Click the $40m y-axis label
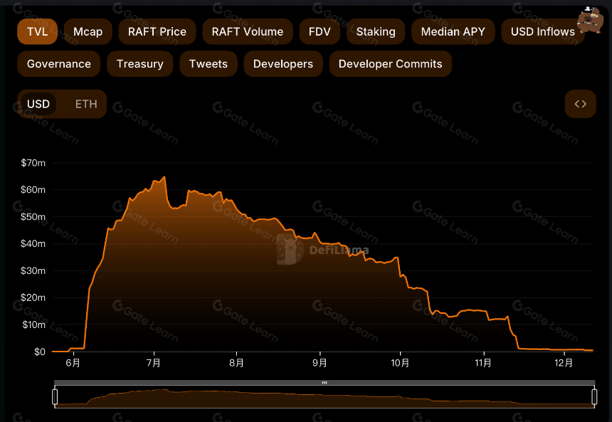Image resolution: width=612 pixels, height=422 pixels. 33,243
